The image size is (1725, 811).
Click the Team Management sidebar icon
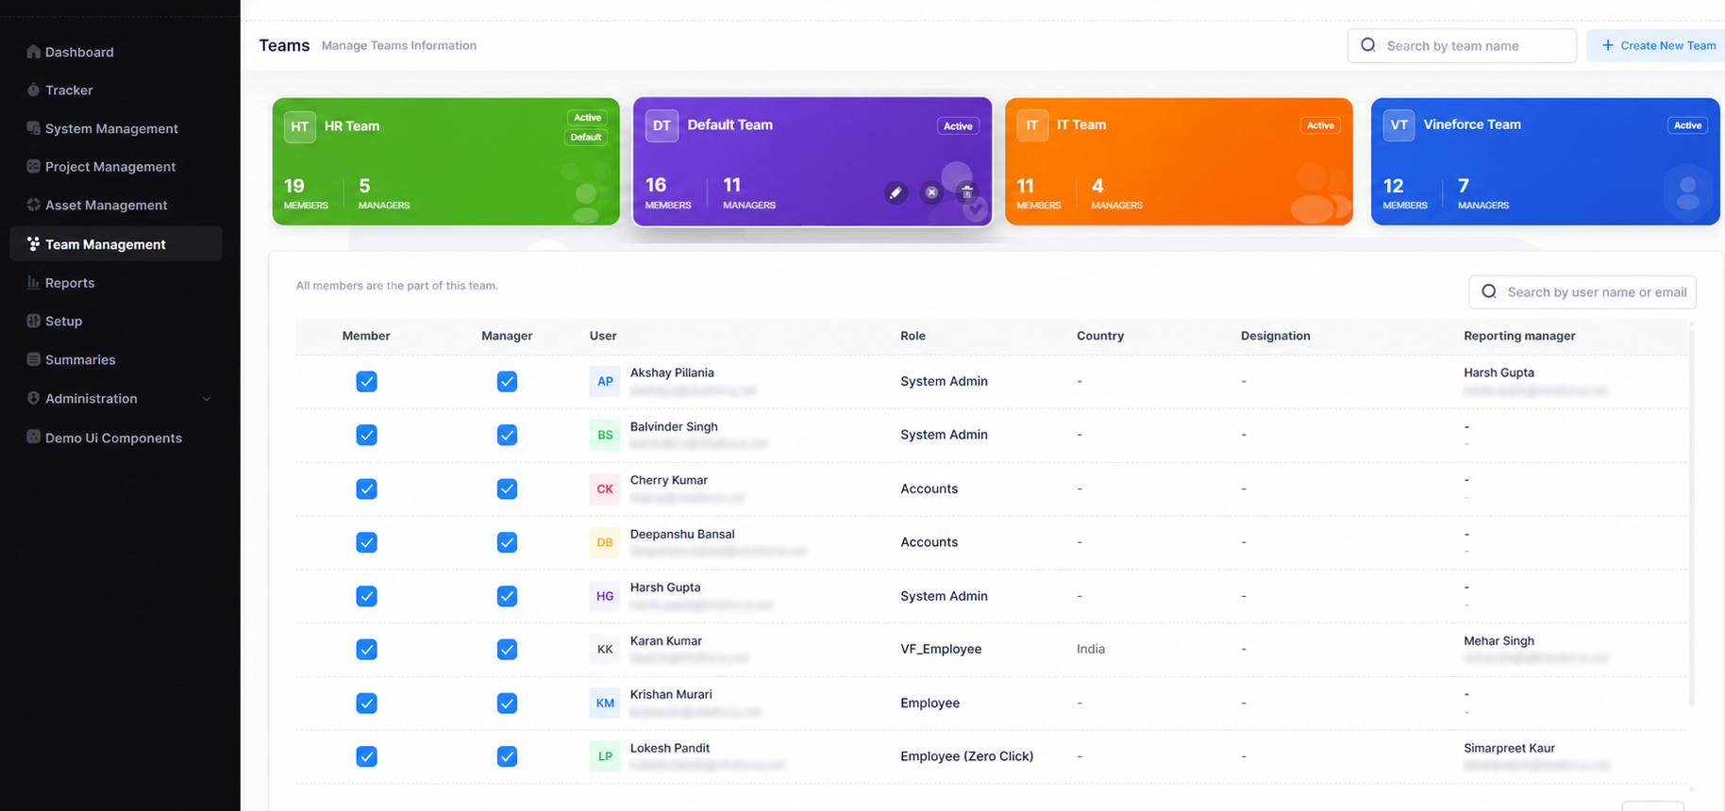33,243
